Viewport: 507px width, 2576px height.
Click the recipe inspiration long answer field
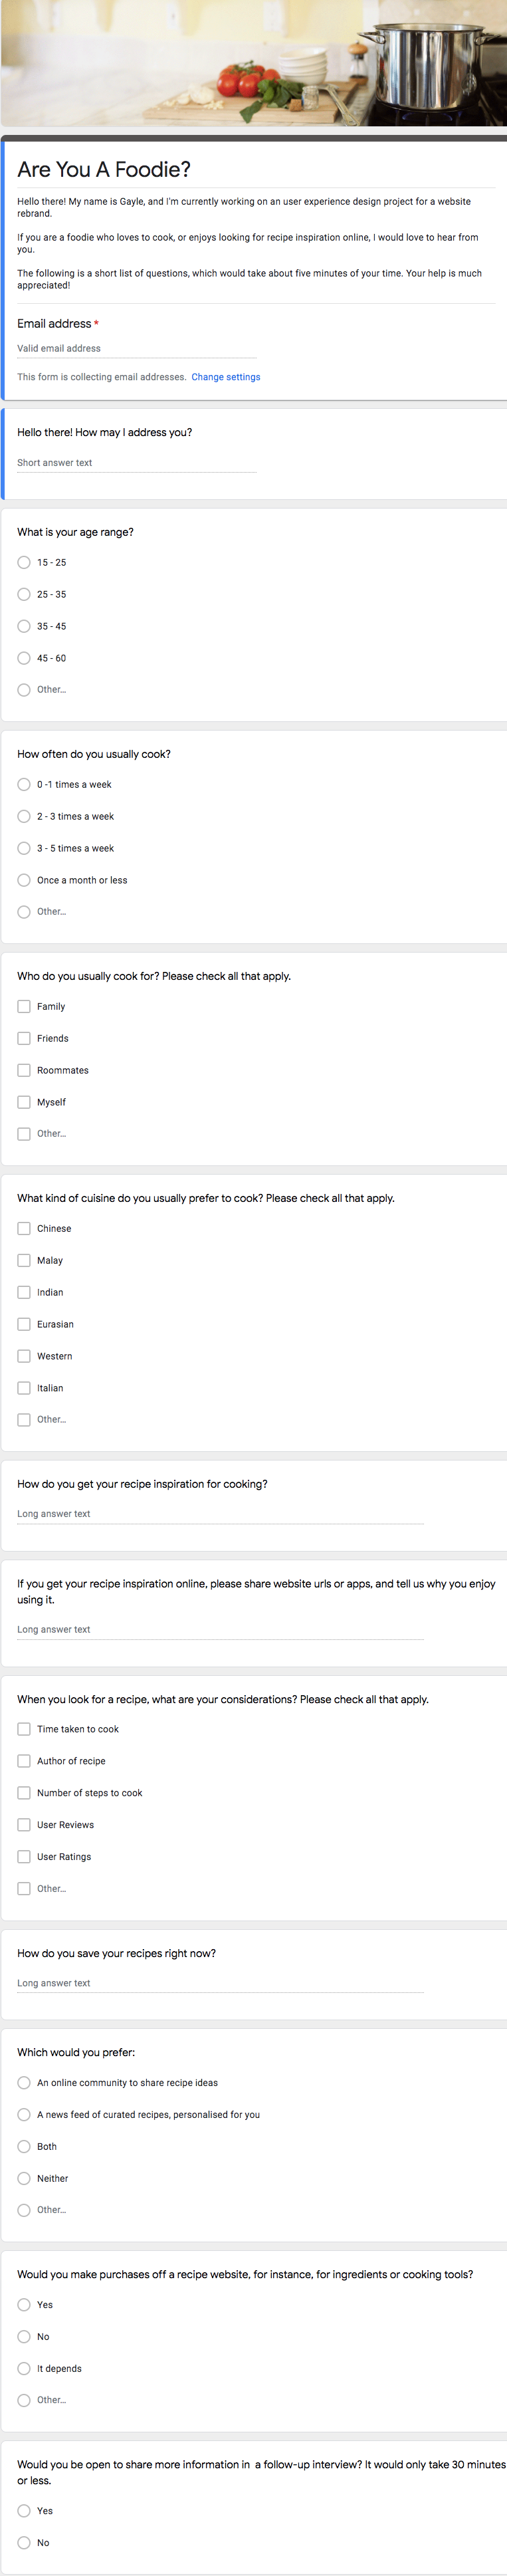(220, 1514)
